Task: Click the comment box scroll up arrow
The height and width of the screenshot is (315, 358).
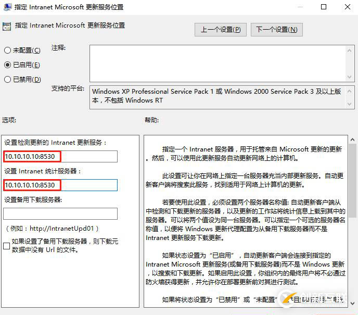Action: pyautogui.click(x=349, y=51)
